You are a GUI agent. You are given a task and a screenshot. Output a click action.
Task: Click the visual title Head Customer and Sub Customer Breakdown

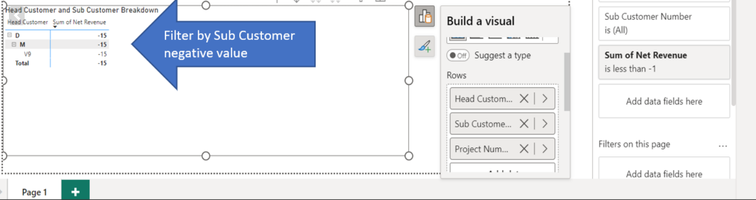[82, 10]
